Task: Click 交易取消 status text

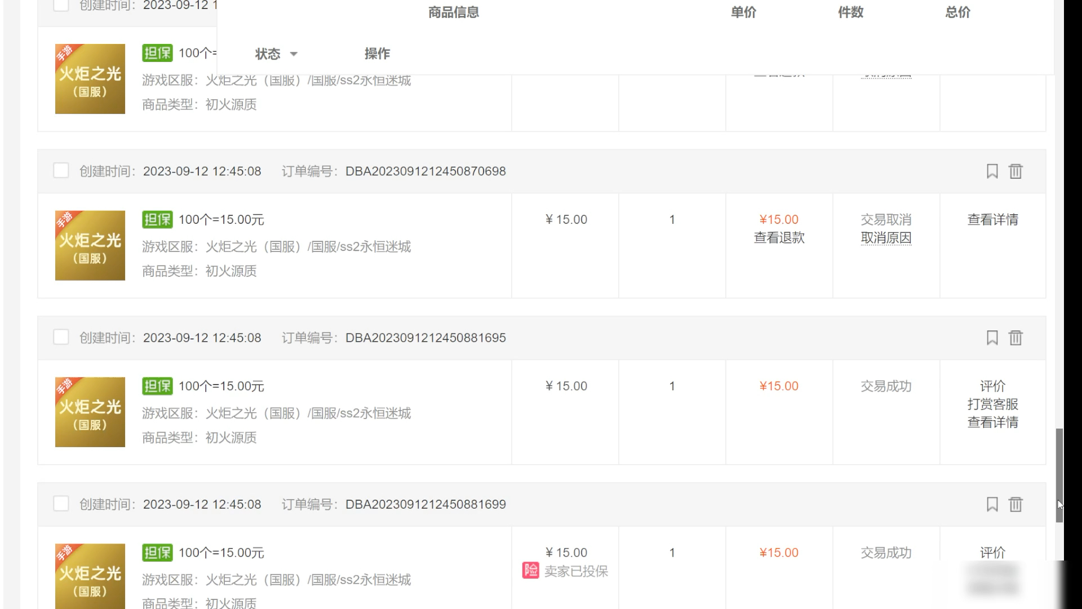Action: pos(886,219)
